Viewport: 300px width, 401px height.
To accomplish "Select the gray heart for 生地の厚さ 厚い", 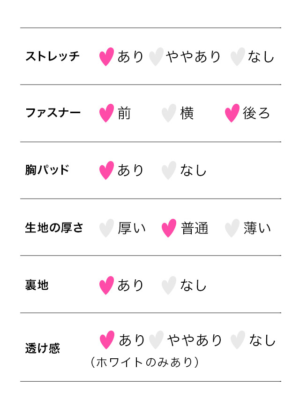I will 107,228.
